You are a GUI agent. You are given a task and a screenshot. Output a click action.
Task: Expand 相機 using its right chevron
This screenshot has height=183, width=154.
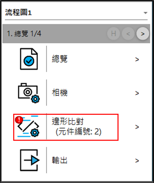point(137,93)
